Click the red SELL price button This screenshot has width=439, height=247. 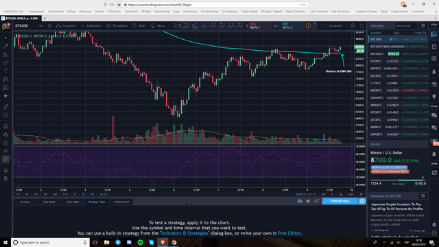(x=260, y=26)
